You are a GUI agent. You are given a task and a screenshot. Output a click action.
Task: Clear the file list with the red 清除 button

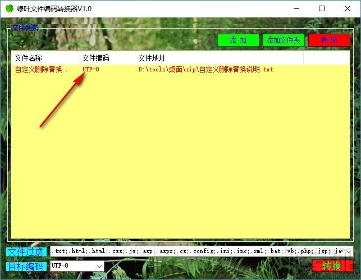329,40
